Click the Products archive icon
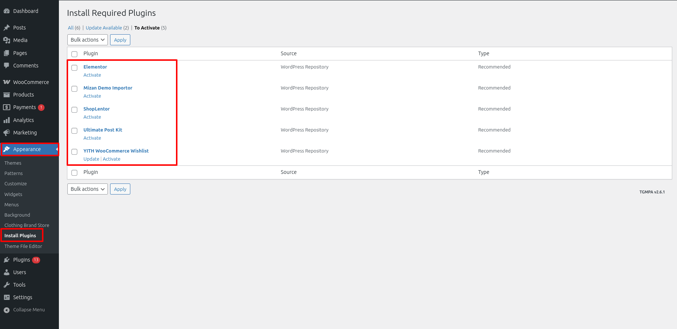The image size is (677, 329). click(7, 95)
